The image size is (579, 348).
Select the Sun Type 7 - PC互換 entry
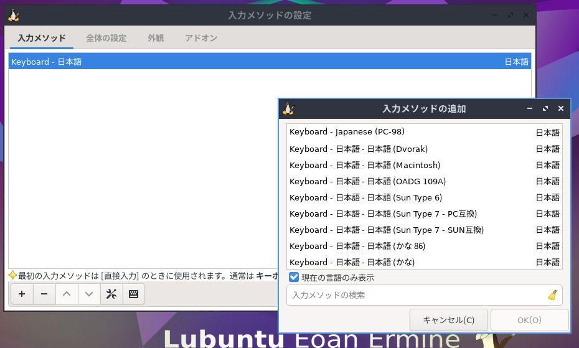[424, 214]
